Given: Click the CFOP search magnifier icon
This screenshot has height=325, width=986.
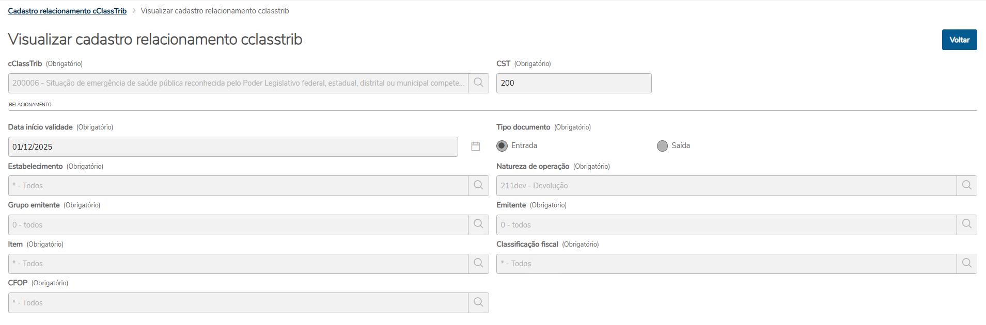Looking at the screenshot, I should coord(478,303).
